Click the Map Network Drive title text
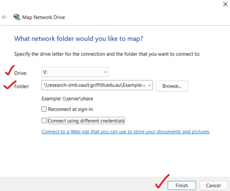The height and width of the screenshot is (191, 230). (x=43, y=17)
